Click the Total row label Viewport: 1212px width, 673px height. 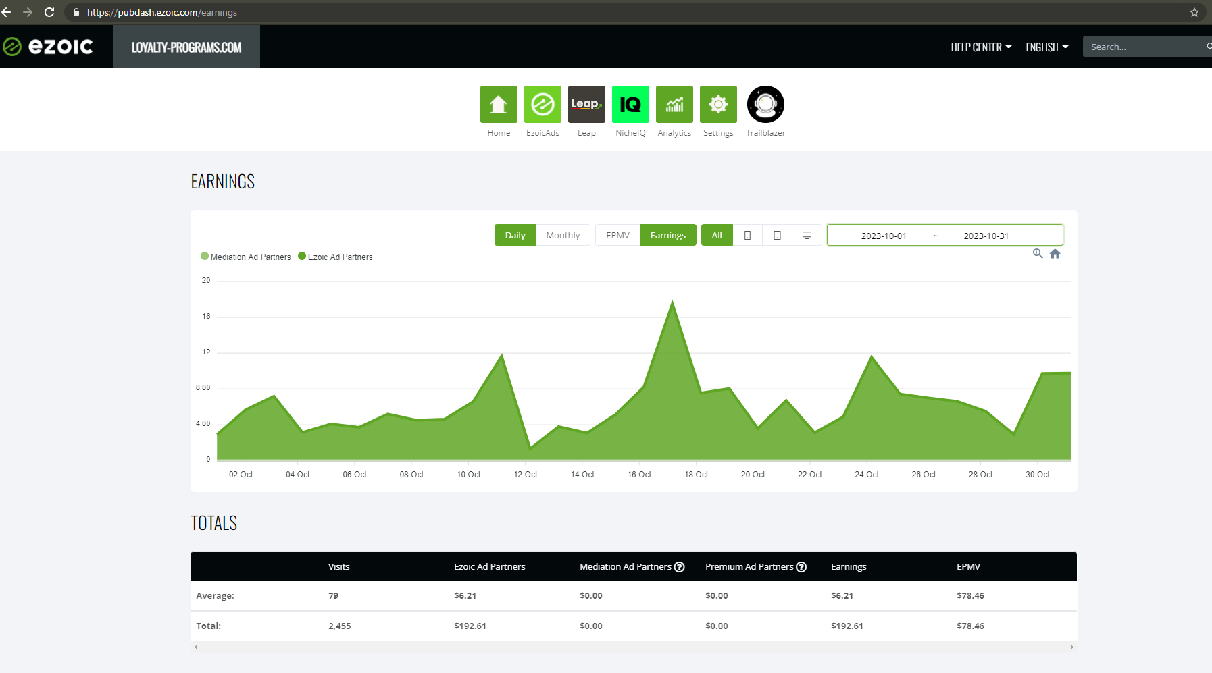209,626
